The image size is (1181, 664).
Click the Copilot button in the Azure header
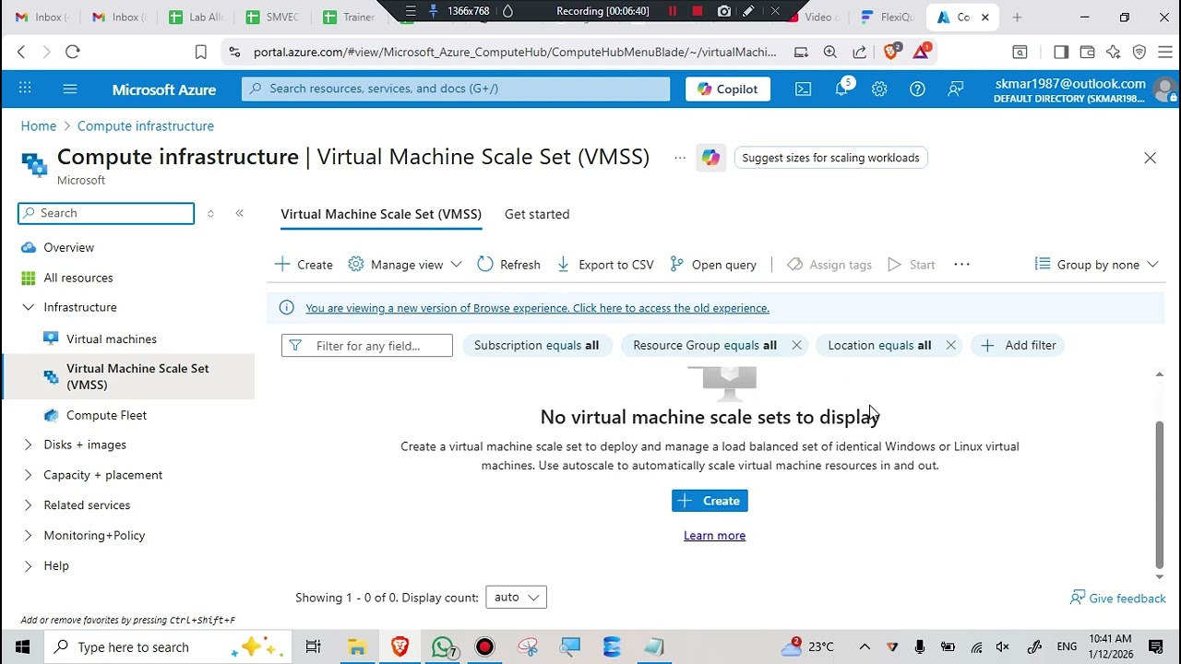click(728, 89)
